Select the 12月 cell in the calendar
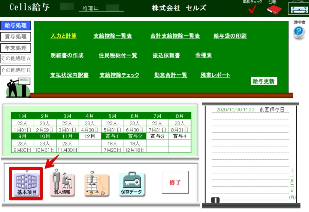Screen dimensions: 309x212 click(x=90, y=136)
